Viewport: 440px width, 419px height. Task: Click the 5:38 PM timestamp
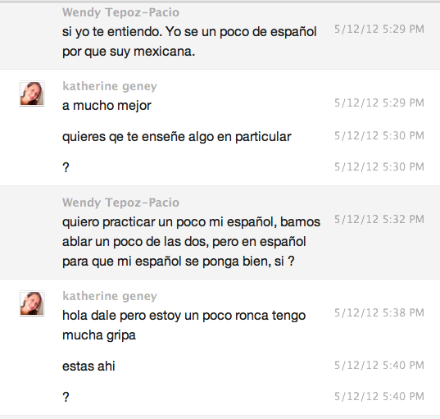(379, 312)
